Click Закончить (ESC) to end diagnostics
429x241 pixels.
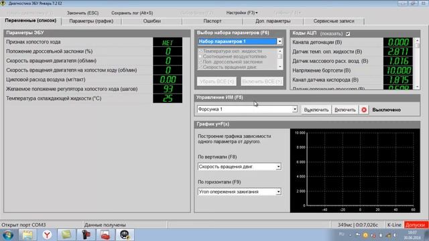coord(82,13)
